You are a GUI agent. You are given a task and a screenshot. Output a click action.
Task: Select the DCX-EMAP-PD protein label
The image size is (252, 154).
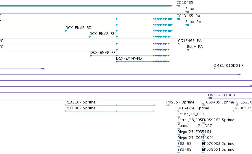point(129,59)
